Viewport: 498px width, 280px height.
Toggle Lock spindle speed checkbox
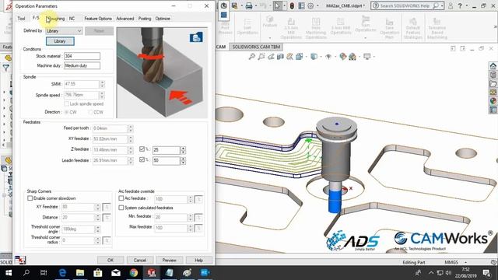(x=67, y=103)
